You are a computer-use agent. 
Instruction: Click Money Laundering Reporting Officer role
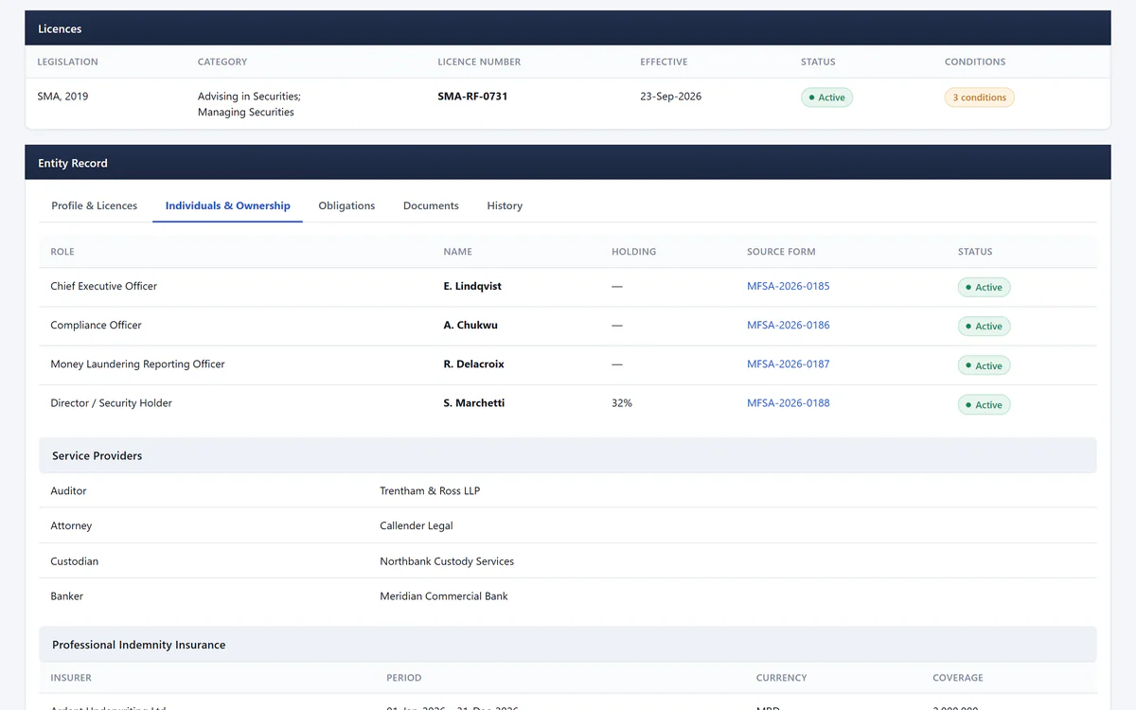137,364
